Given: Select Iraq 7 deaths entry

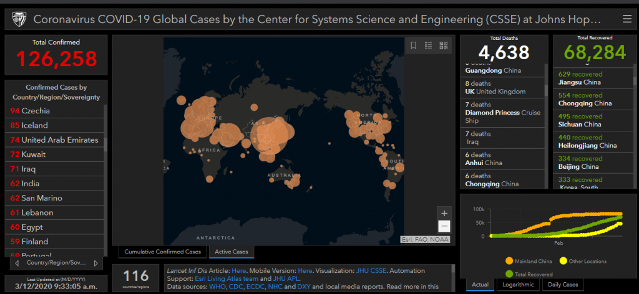Looking at the screenshot, I should pos(504,138).
